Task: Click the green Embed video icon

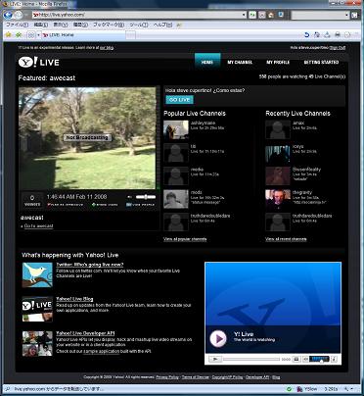Action: point(94,205)
